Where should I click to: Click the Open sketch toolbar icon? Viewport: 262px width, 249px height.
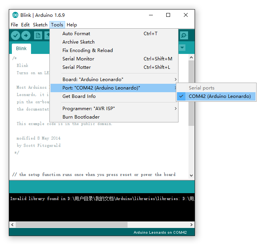47,36
